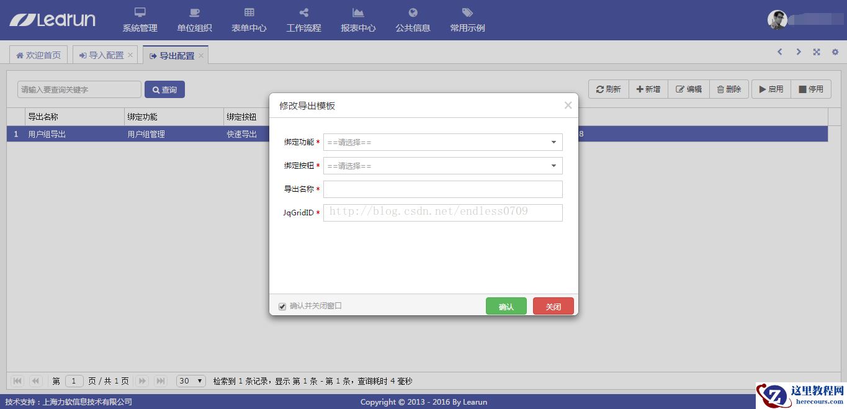Image resolution: width=847 pixels, height=409 pixels.
Task: Click the 快速导出 cell
Action: (x=246, y=134)
